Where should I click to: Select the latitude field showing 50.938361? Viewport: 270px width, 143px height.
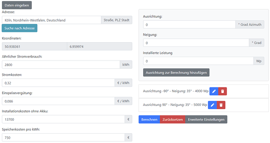click(34, 46)
